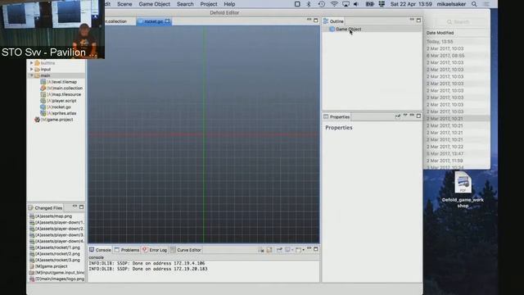This screenshot has height=295, width=524.
Task: Close the rocket.go tab with its X icon
Action: point(167,21)
